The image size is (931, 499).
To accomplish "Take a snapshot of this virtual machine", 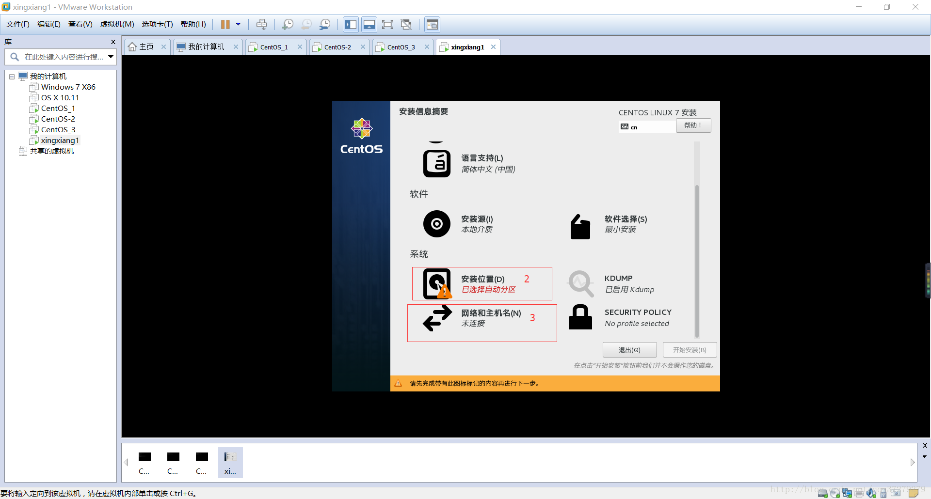I will [x=288, y=24].
